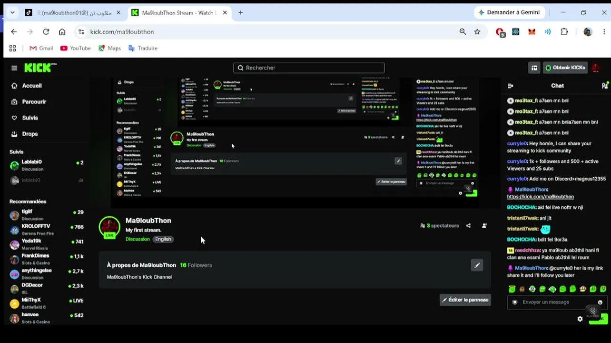
Task: Edit the À propos section pencil icon
Action: [x=477, y=265]
